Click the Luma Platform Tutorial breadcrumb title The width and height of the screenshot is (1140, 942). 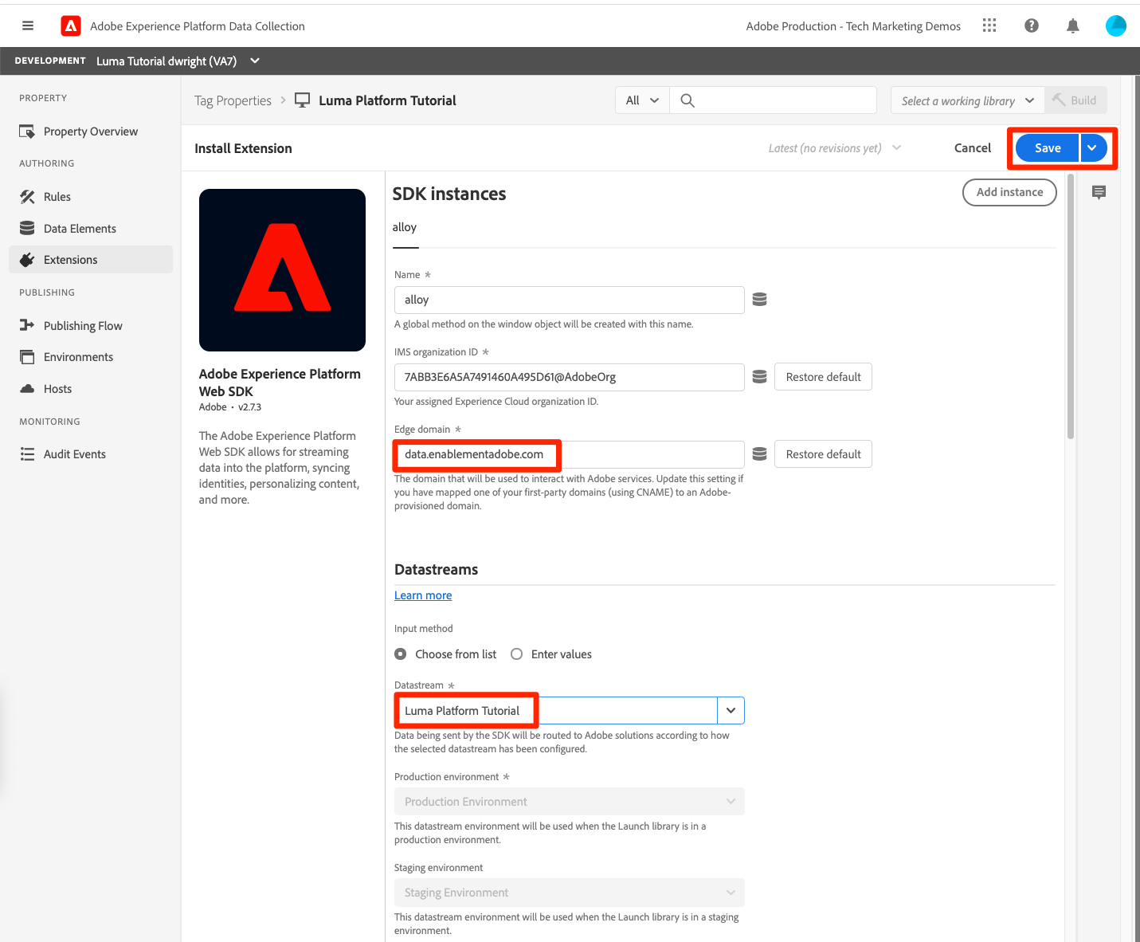[x=387, y=100]
